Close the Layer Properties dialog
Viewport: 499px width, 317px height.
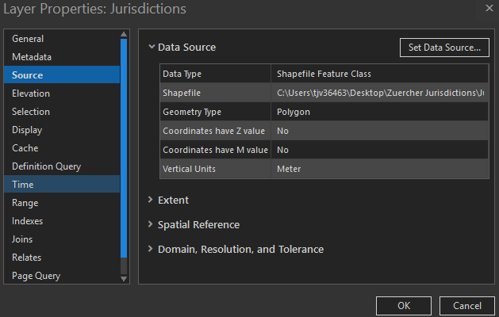click(x=488, y=8)
